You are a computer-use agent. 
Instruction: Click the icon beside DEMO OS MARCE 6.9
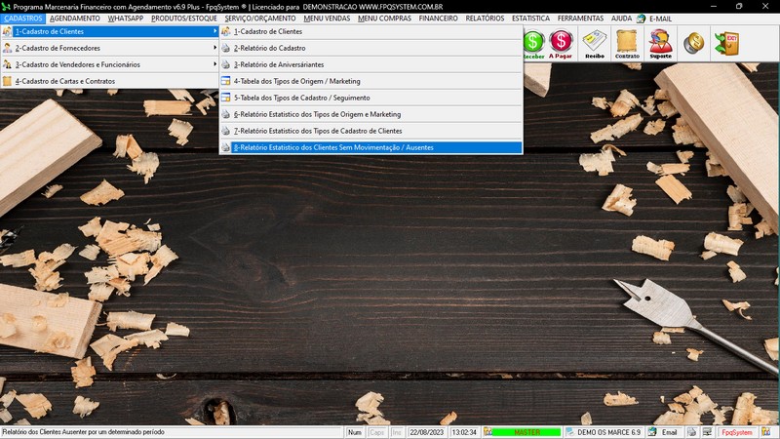[x=570, y=432]
